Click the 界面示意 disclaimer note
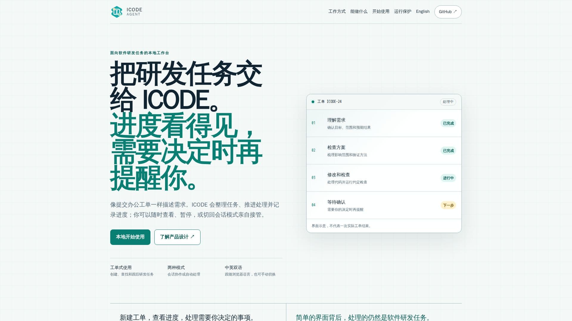Viewport: 572px width, 321px height. tap(341, 226)
